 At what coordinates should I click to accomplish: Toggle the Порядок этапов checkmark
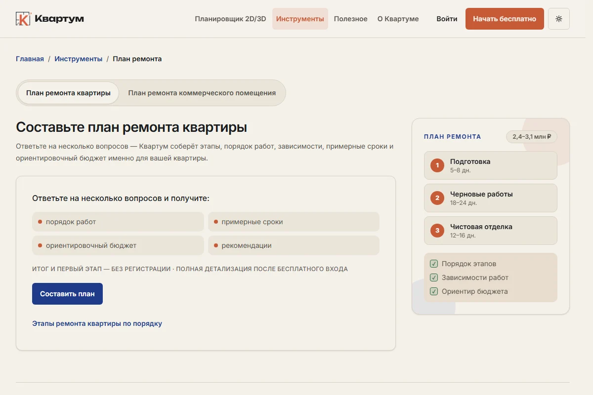point(434,264)
